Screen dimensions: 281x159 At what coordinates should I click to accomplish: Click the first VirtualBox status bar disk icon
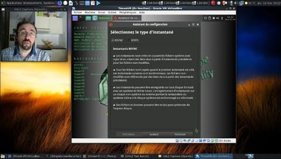(x=177, y=140)
